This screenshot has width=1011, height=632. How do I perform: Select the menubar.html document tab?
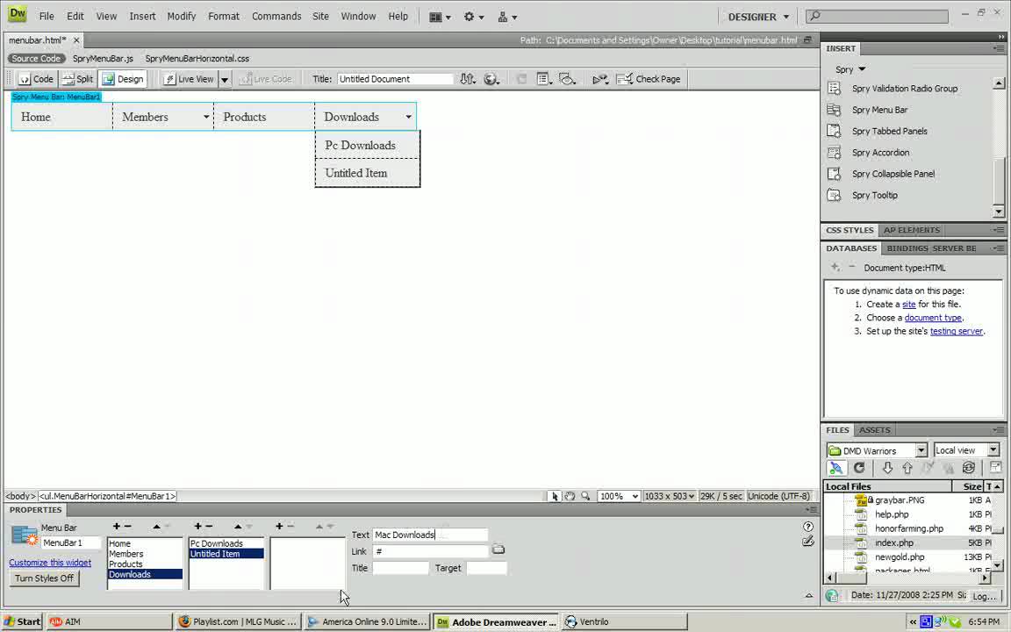[38, 40]
